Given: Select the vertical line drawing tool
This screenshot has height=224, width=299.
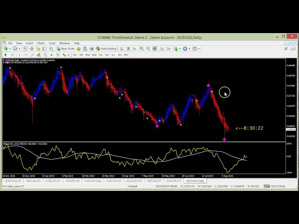Looking at the screenshot, I should coord(20,55).
